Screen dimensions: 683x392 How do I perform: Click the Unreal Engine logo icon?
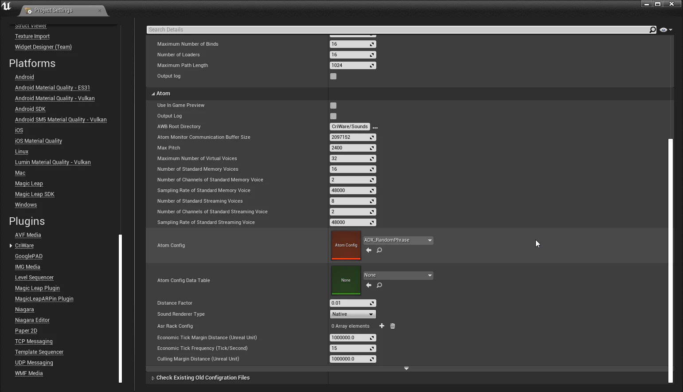click(x=6, y=6)
